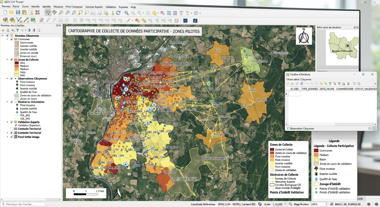Click the locator search field at bottom left
The height and width of the screenshot is (207, 380).
[x=23, y=204]
